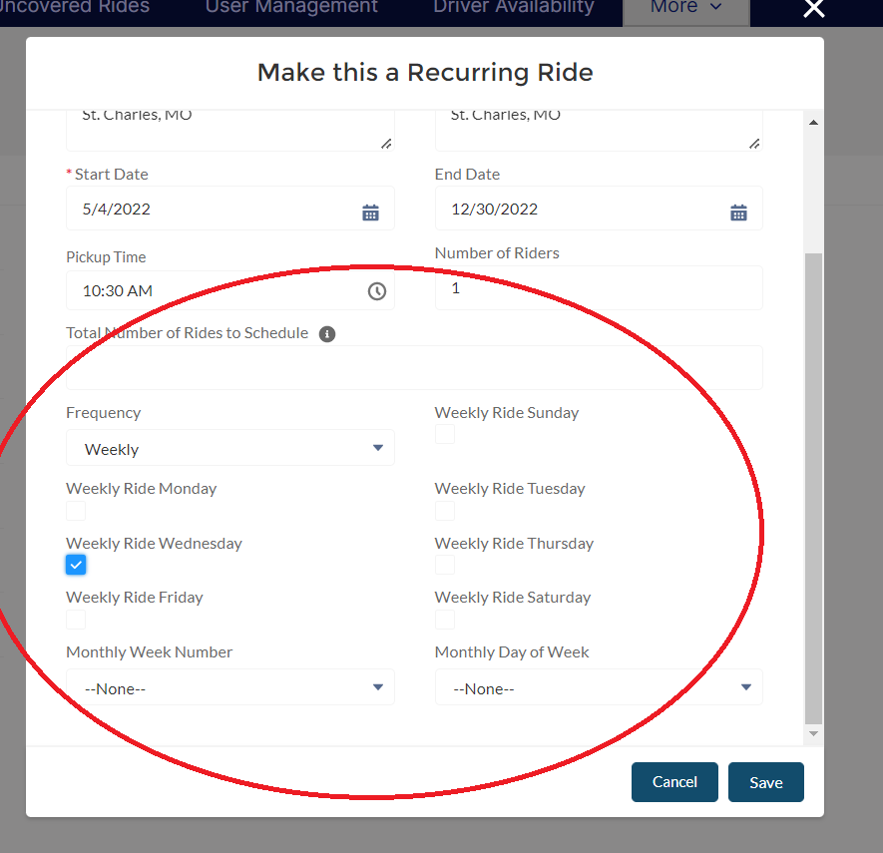Go to the User Management tab
The height and width of the screenshot is (853, 883).
click(x=291, y=8)
